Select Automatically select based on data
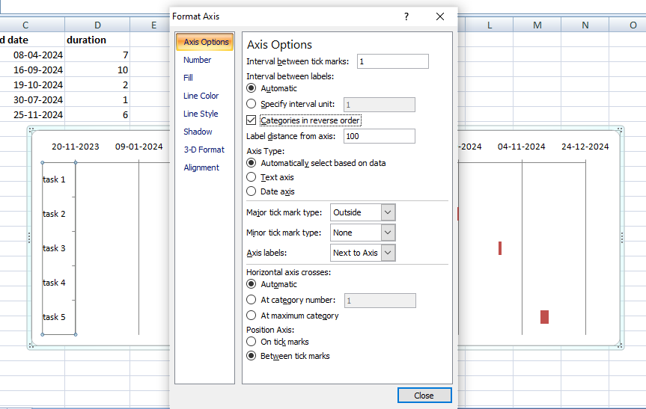 coord(251,163)
